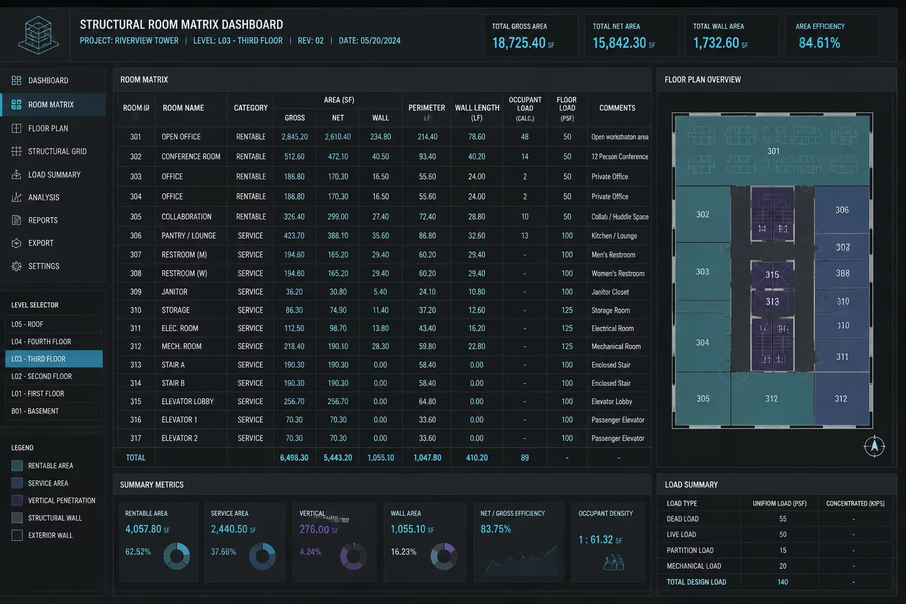Click the Vertical penetration donut chart

[353, 556]
